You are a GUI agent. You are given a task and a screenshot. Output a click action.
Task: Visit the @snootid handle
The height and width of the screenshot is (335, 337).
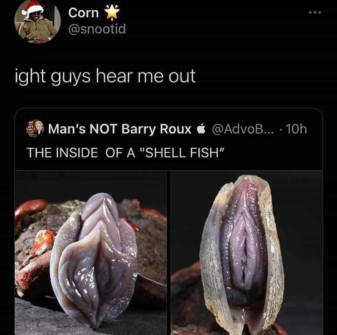coord(97,29)
